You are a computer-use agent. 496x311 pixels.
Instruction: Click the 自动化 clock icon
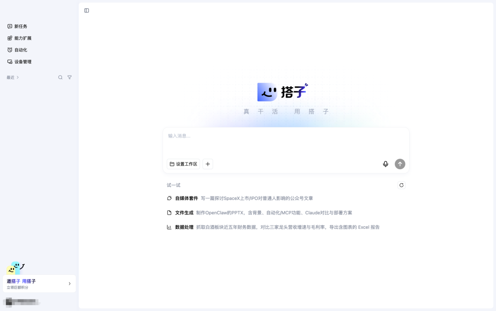point(10,50)
